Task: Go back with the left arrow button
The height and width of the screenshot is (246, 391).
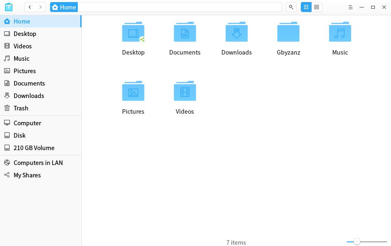Action: [x=30, y=7]
